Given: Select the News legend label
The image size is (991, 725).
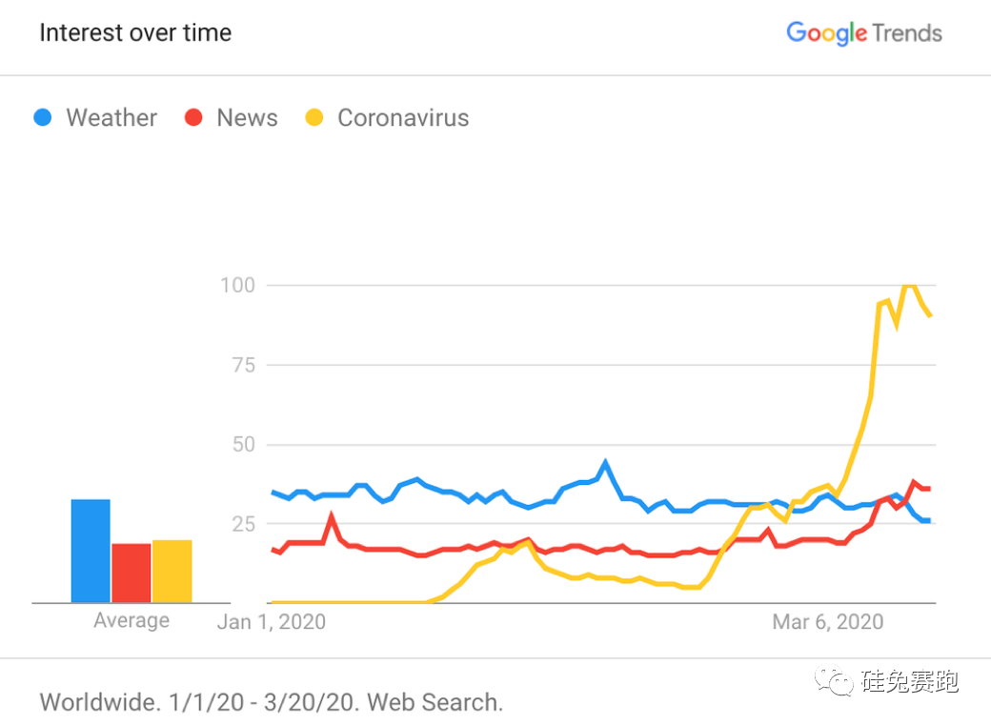Looking at the screenshot, I should point(247,118).
